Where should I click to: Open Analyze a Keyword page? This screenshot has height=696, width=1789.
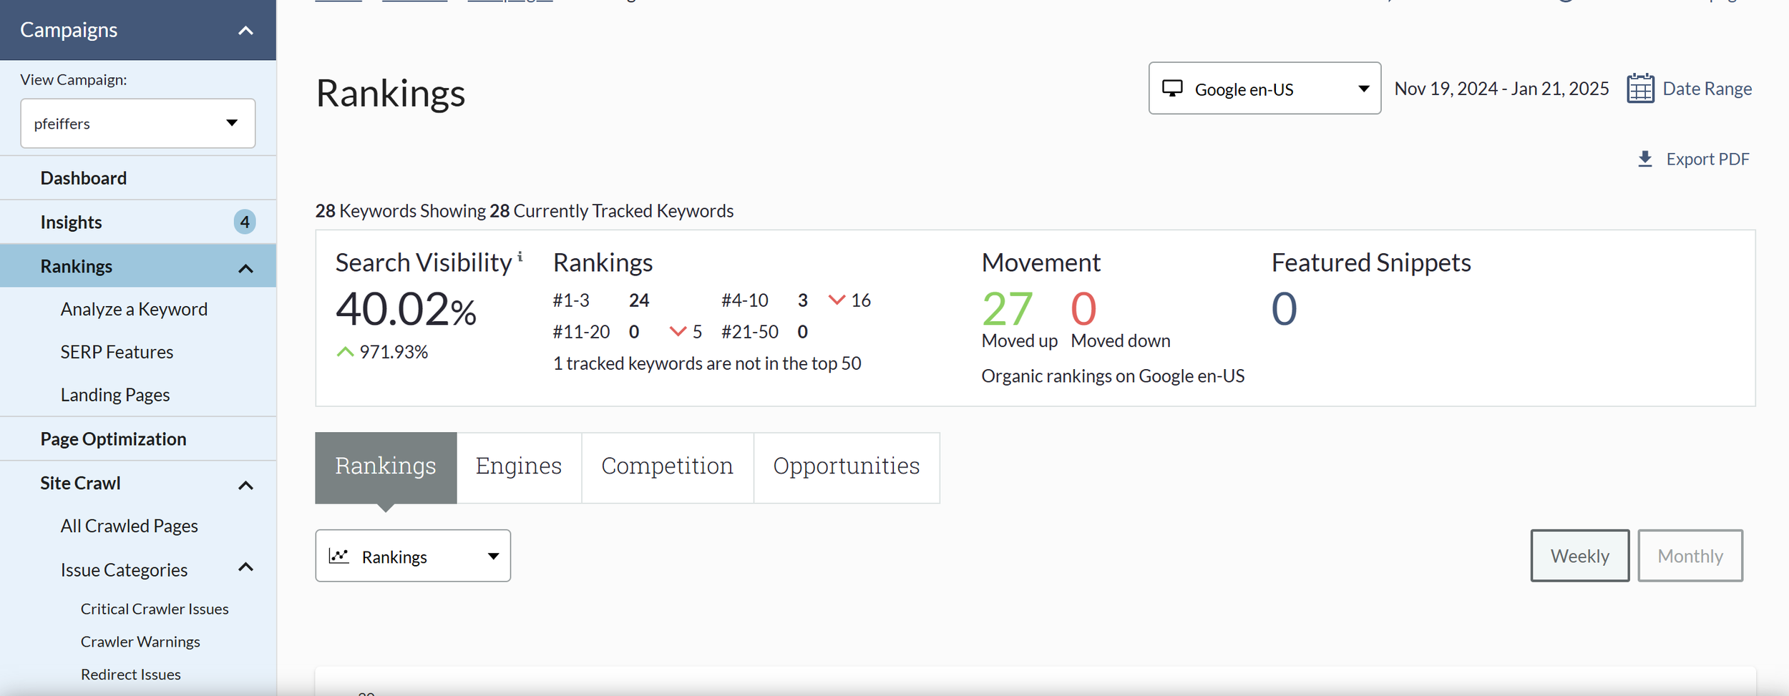pos(134,309)
